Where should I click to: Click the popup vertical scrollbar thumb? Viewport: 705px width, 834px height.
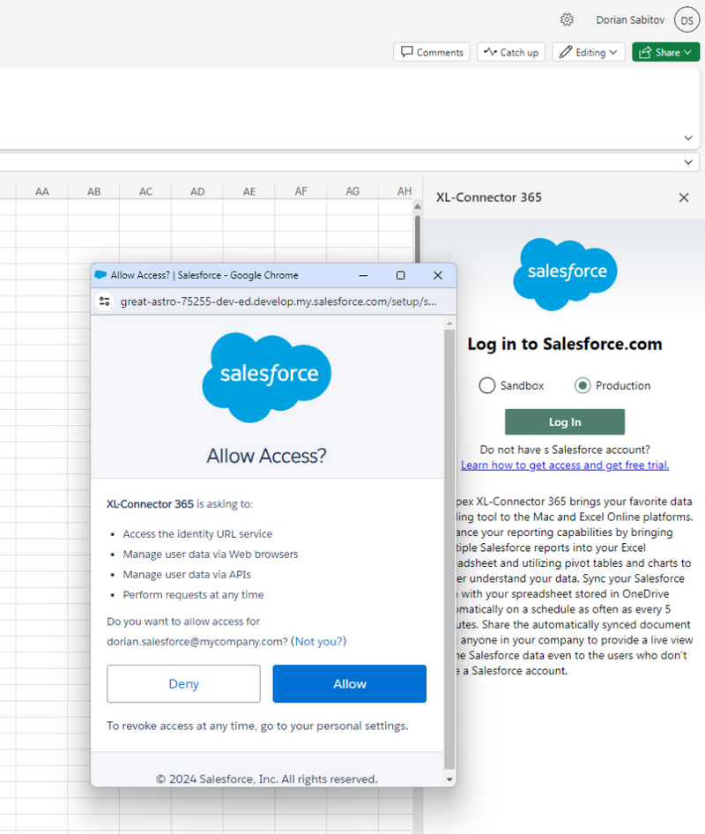[449, 549]
